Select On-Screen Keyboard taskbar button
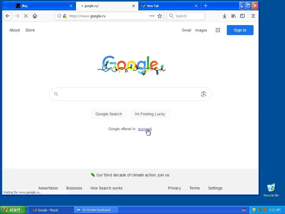The height and width of the screenshot is (214, 285). point(96,210)
